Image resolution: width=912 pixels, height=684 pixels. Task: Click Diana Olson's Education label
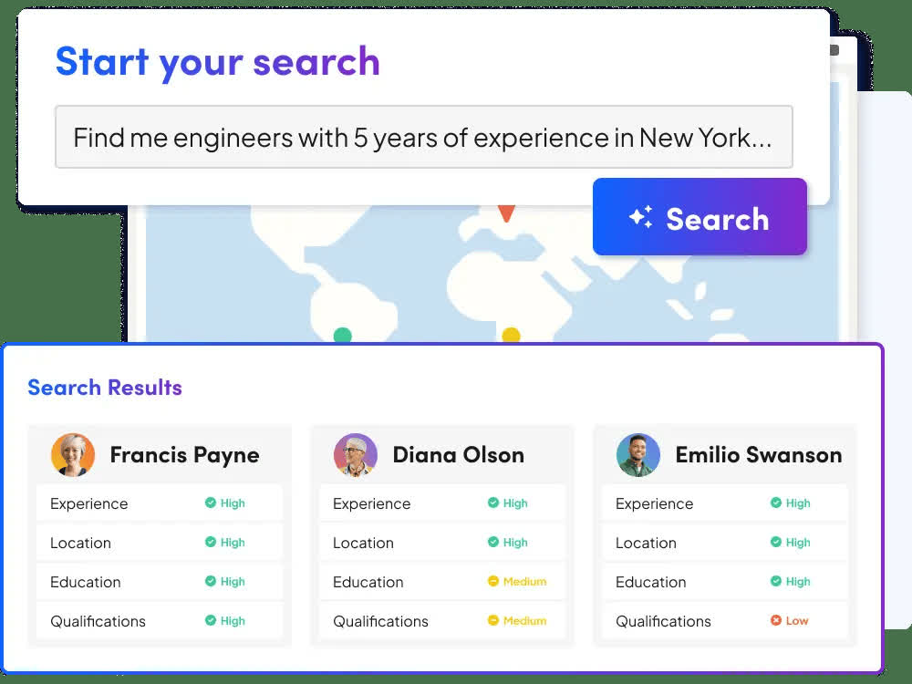pos(368,582)
